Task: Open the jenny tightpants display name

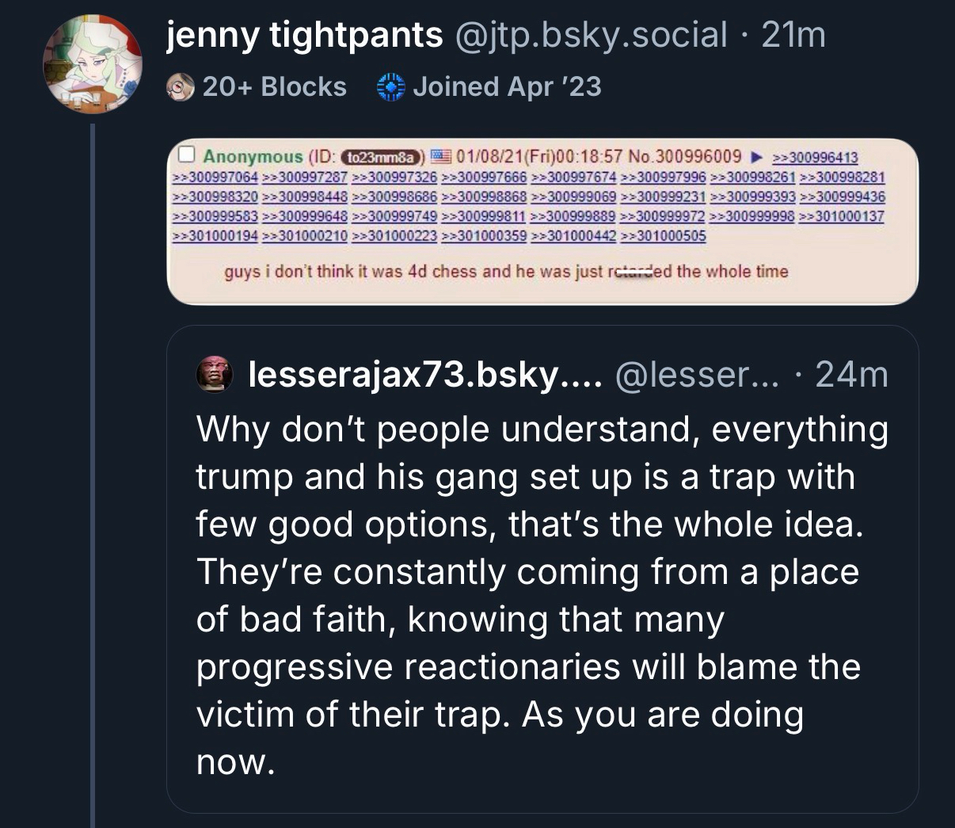Action: [304, 36]
